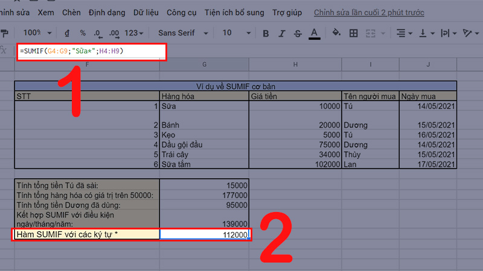The image size is (483, 271).
Task: Open the horizontal align dropdown
Action: [404, 33]
